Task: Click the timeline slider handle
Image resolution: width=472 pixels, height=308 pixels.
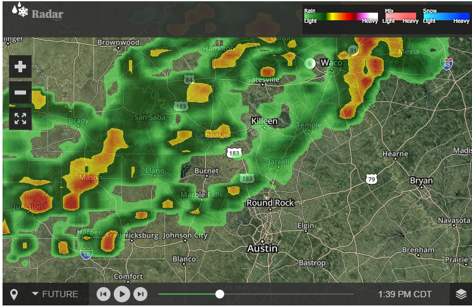Action: pyautogui.click(x=220, y=294)
